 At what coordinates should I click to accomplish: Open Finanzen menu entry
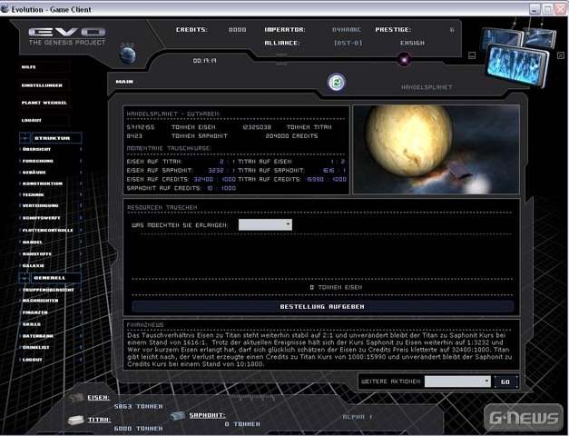click(34, 312)
